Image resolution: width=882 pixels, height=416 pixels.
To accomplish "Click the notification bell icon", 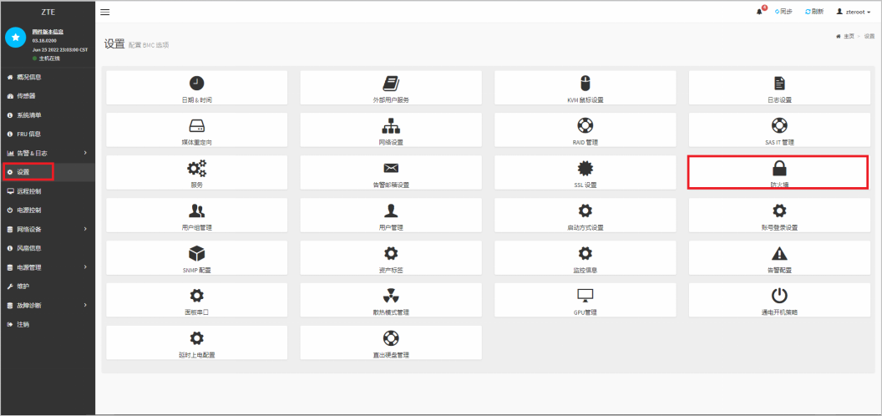I will (760, 12).
